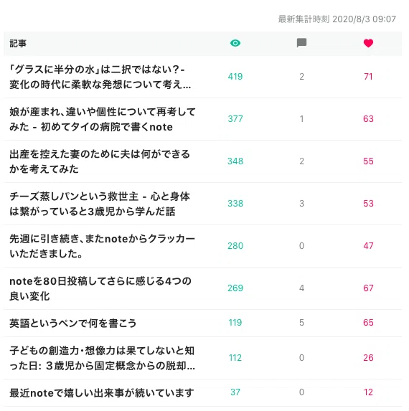409x411 pixels.
Task: Click the 71 likes count
Action: [x=368, y=77]
